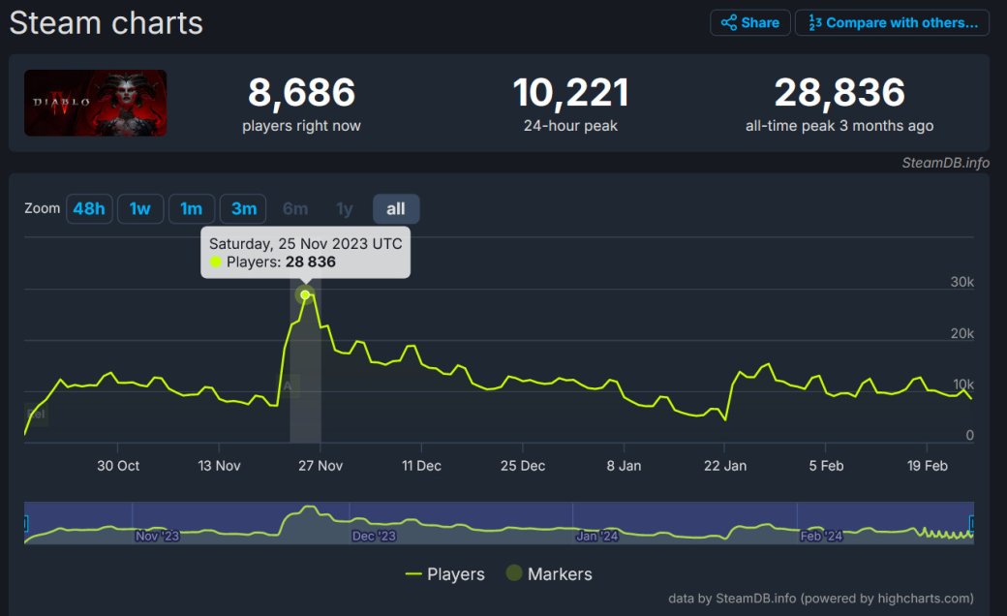The height and width of the screenshot is (616, 1007).
Task: Click the 5 Feb axis label
Action: [x=826, y=466]
